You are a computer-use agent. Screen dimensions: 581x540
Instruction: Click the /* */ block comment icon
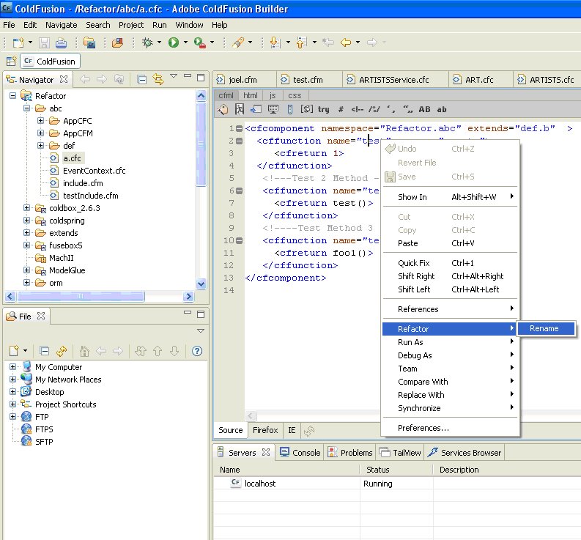[x=374, y=109]
